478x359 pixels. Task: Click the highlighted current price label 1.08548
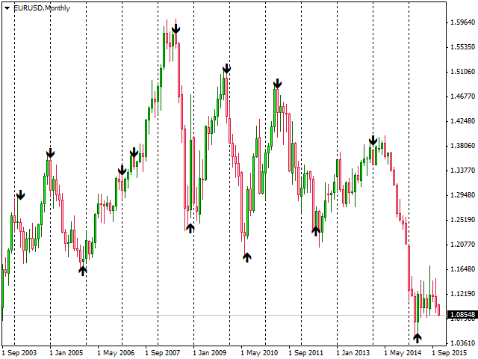pyautogui.click(x=462, y=316)
